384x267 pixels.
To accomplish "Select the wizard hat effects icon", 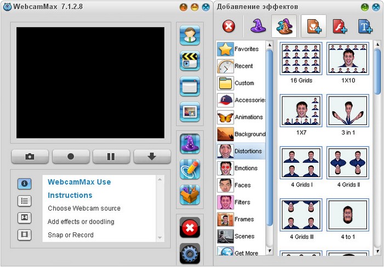I will pyautogui.click(x=190, y=144).
